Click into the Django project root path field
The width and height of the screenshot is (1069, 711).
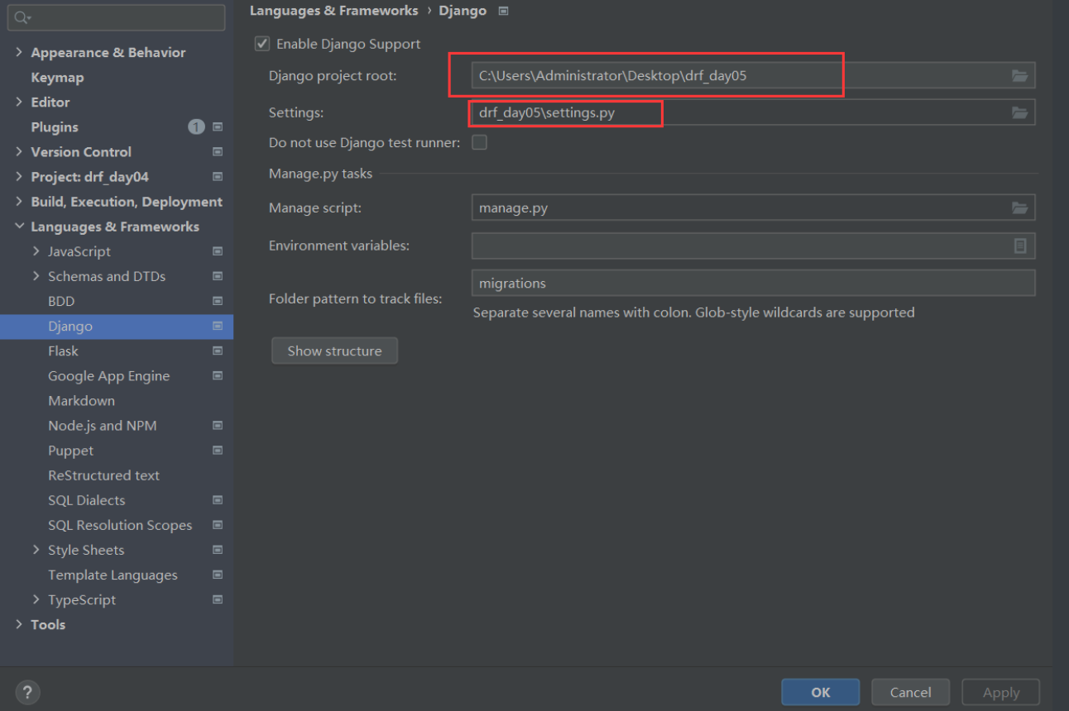coord(753,76)
